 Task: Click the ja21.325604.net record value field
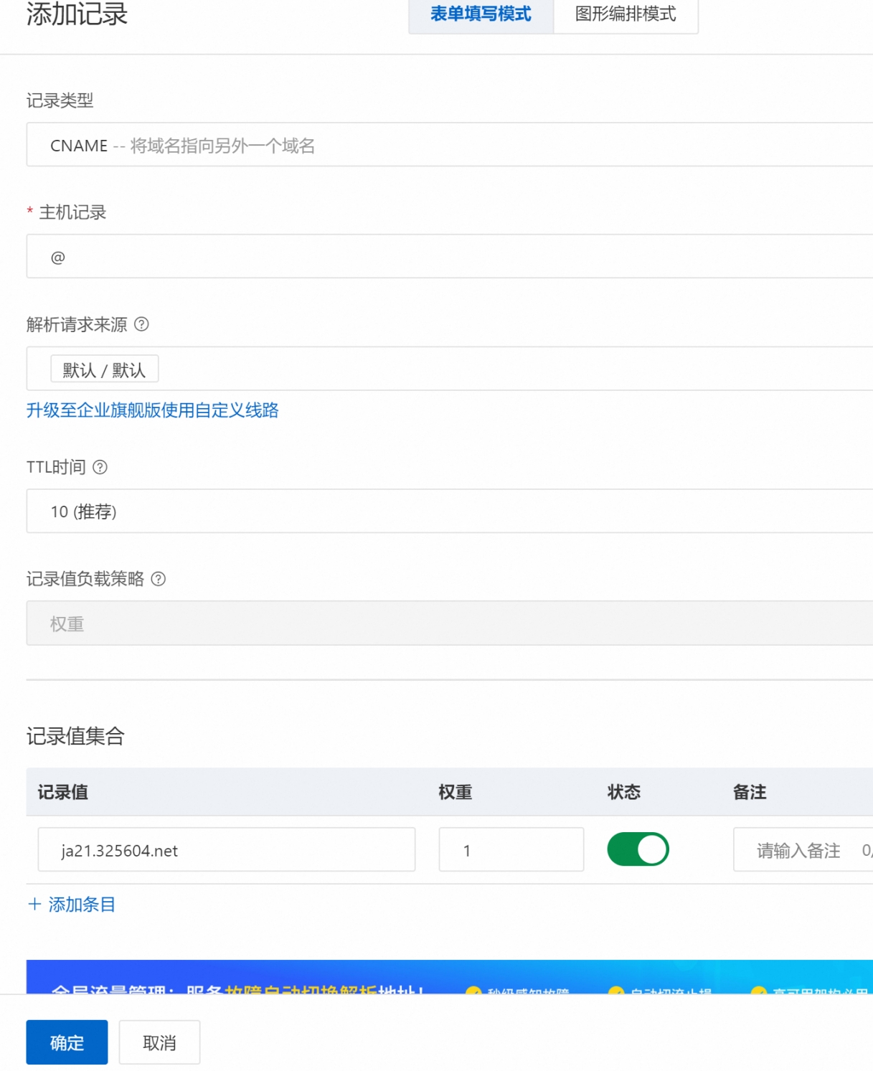(227, 850)
